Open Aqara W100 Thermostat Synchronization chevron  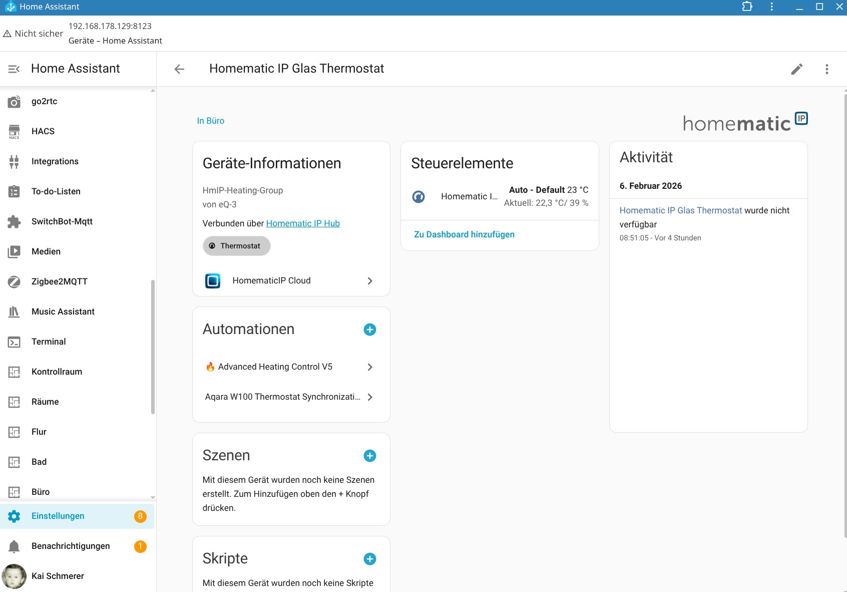coord(370,397)
